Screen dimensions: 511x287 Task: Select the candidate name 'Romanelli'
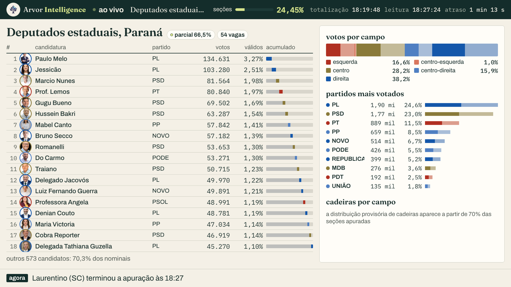pos(50,147)
